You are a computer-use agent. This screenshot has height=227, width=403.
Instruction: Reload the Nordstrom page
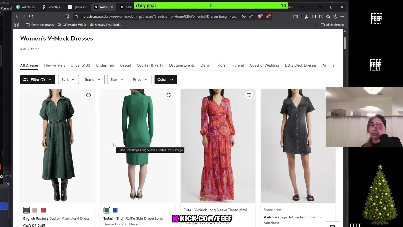[x=31, y=16]
